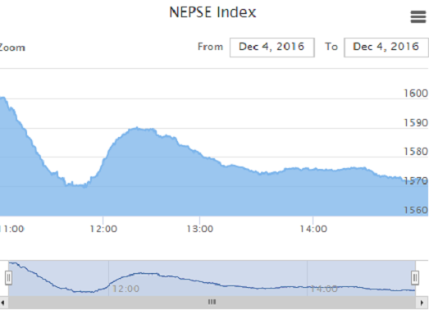The height and width of the screenshot is (310, 429).
Task: Click the 12:00 label in the navigator
Action: 126,289
